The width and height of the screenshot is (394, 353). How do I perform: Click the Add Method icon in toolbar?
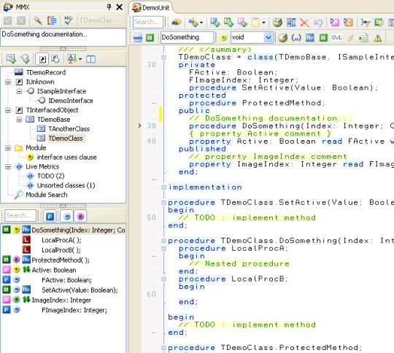pos(228,23)
